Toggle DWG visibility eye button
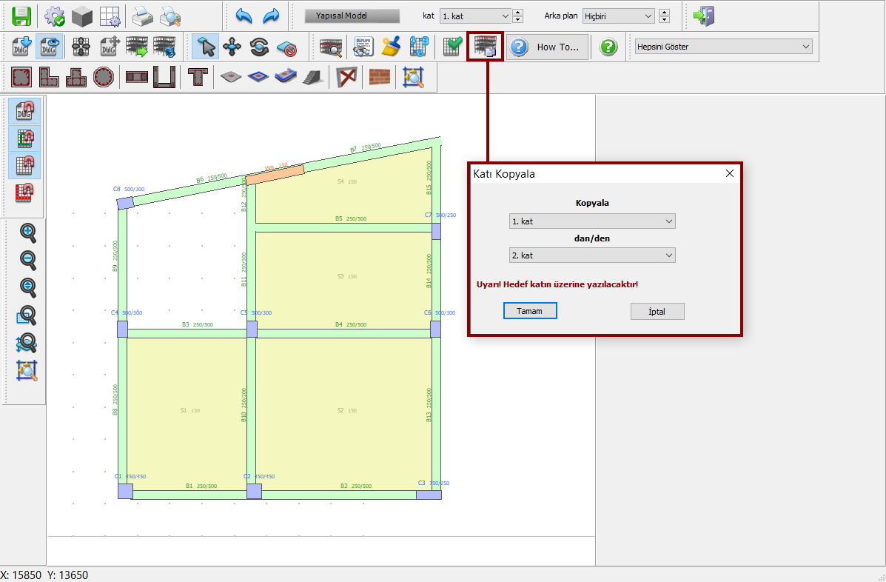Screen dimensions: 886x582 coord(49,47)
